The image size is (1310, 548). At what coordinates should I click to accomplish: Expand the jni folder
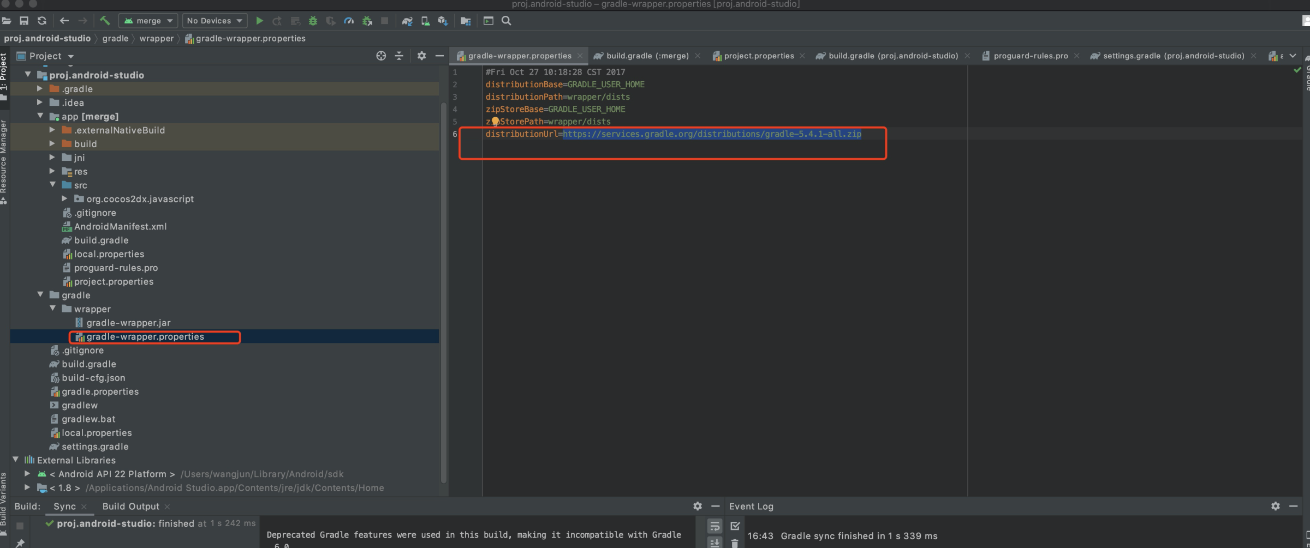click(52, 157)
